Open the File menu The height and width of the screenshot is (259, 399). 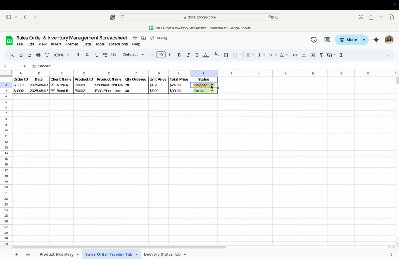click(x=20, y=44)
